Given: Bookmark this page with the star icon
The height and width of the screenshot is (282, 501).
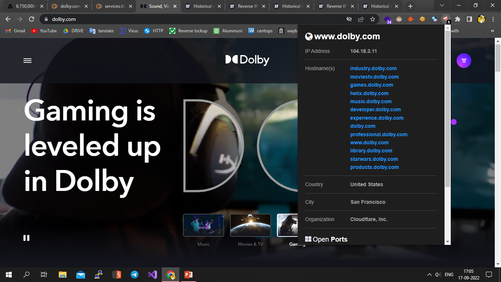Looking at the screenshot, I should point(373,19).
